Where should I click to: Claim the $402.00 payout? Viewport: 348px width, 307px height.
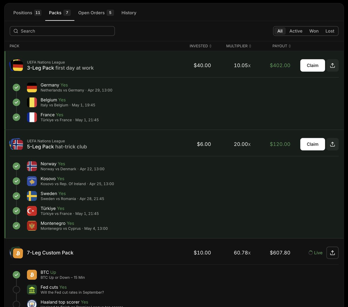pos(313,65)
